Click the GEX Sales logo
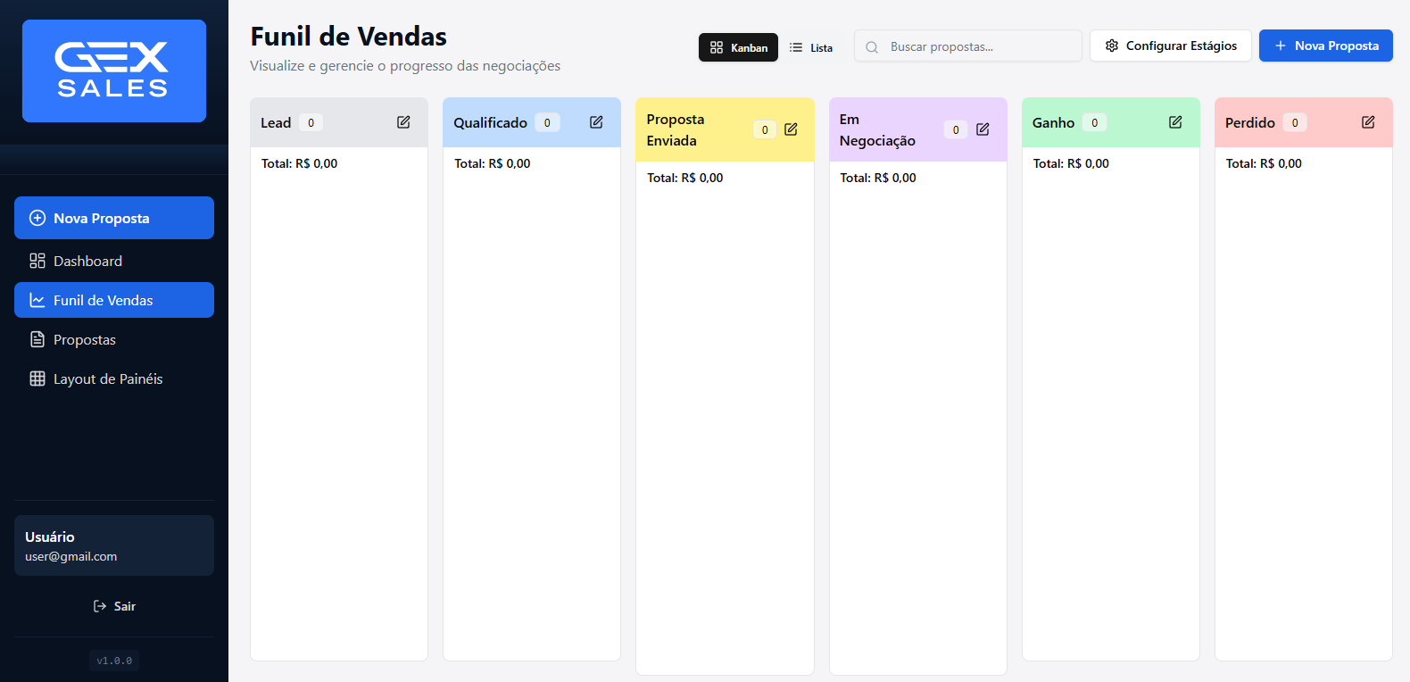The height and width of the screenshot is (682, 1410). 114,71
